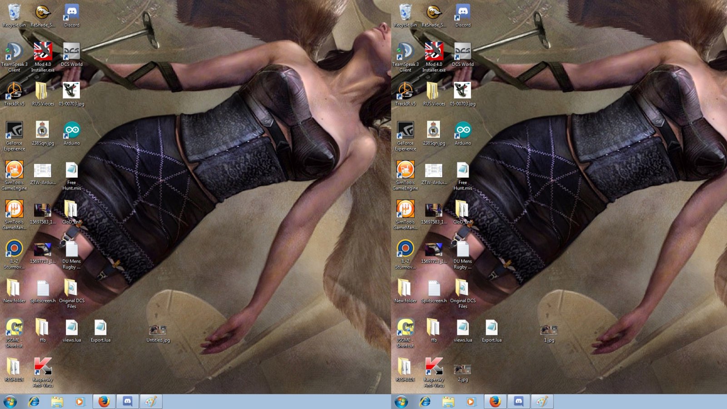Select SimTools GameEngine on left screen
This screenshot has width=727, height=409.
click(x=14, y=176)
